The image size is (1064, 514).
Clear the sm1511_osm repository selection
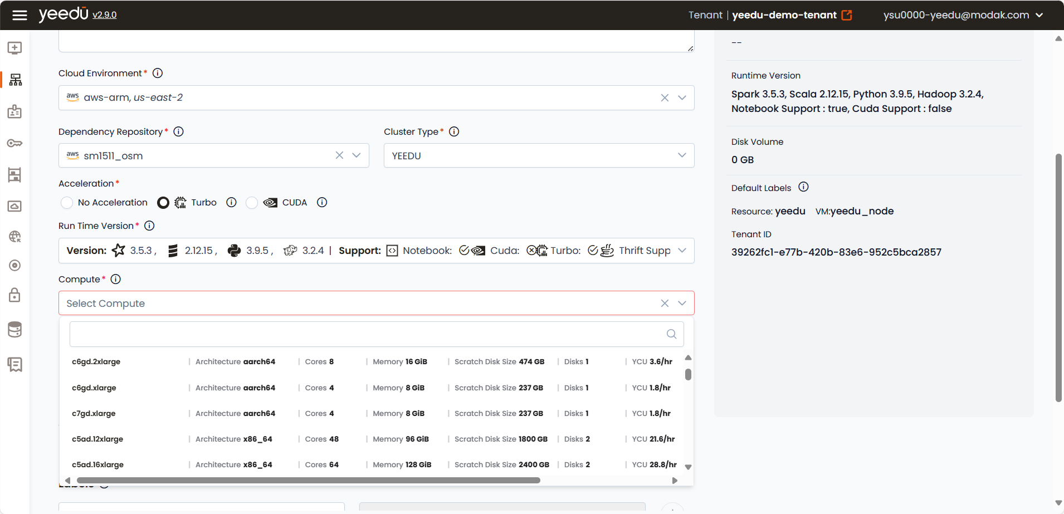coord(339,155)
